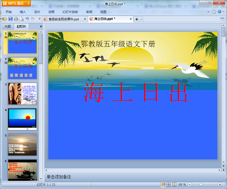Click the 69 % zoom level

[182, 185]
